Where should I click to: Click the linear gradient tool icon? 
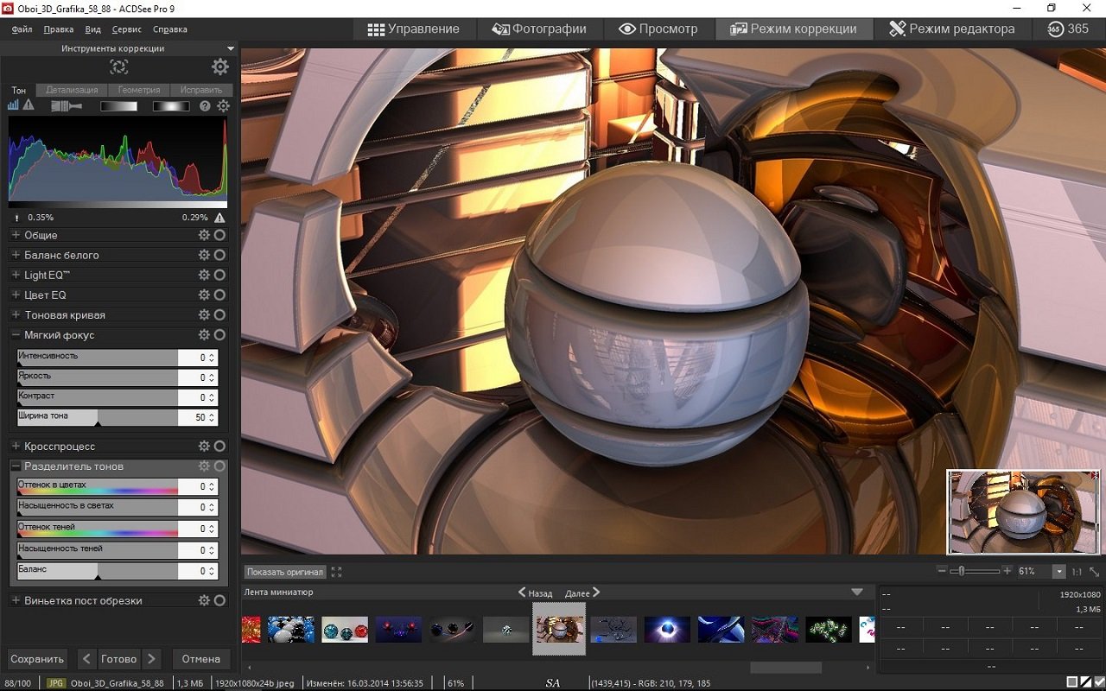point(118,106)
